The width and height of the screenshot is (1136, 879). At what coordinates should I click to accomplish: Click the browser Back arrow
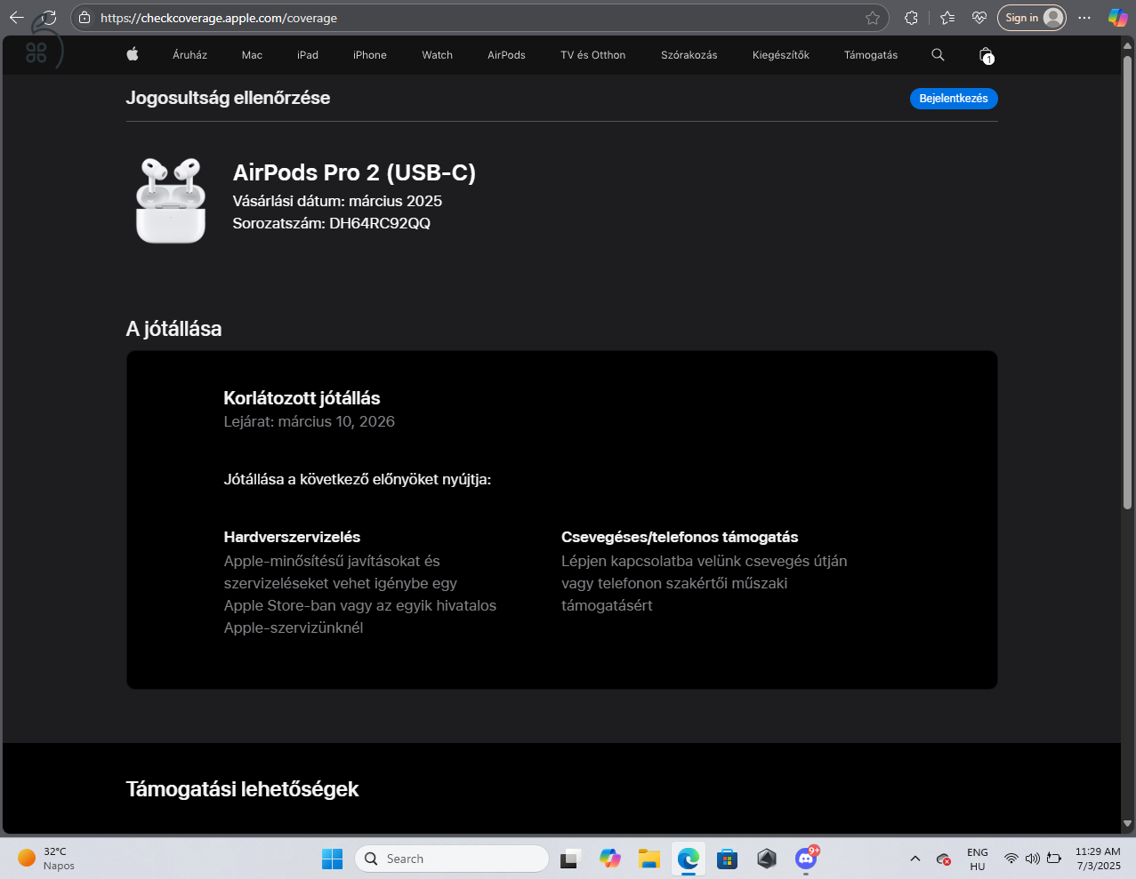click(x=17, y=18)
